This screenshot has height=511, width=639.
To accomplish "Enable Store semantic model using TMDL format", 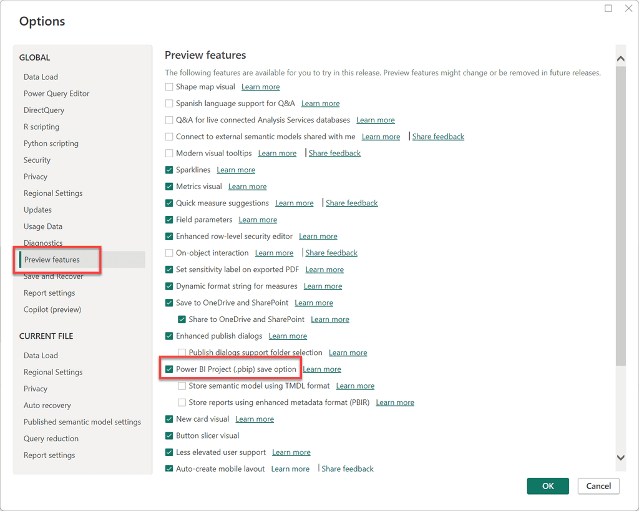I will (182, 386).
